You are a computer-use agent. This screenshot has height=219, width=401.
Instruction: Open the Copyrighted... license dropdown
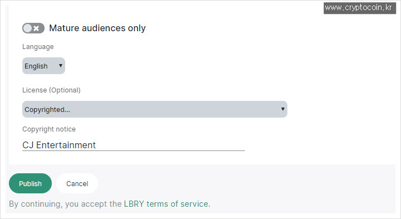pyautogui.click(x=155, y=109)
